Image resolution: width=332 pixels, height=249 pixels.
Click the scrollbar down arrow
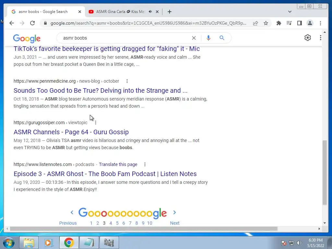tap(325, 223)
